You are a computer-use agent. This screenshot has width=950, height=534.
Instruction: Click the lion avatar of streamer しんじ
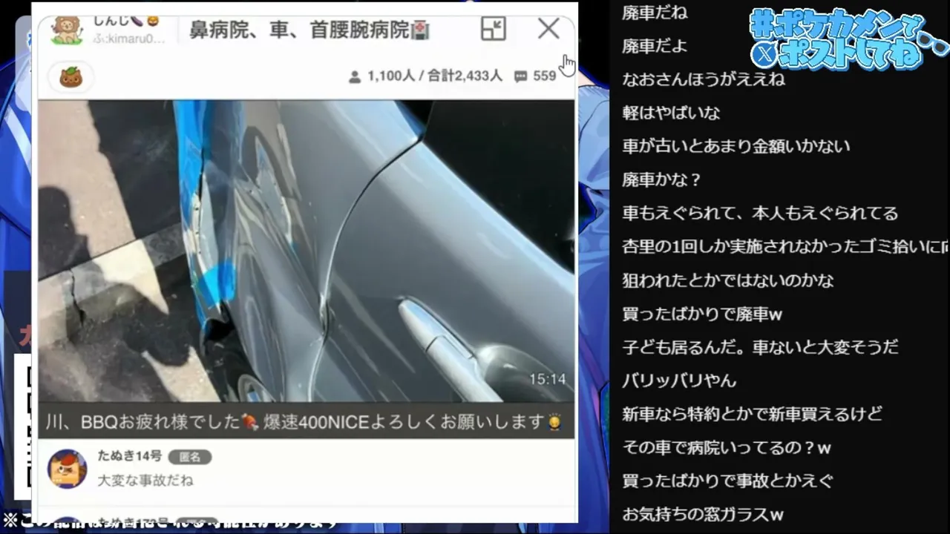pyautogui.click(x=66, y=30)
